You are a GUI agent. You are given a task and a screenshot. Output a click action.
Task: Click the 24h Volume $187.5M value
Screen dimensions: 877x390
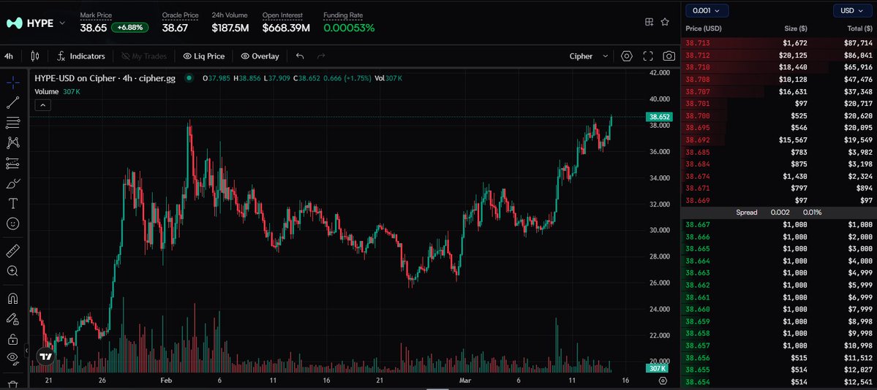coord(230,27)
